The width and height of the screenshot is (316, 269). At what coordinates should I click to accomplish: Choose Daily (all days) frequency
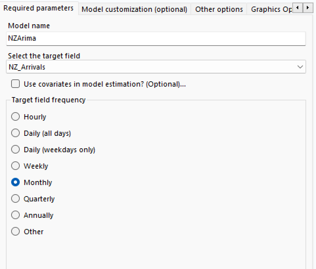pos(15,133)
